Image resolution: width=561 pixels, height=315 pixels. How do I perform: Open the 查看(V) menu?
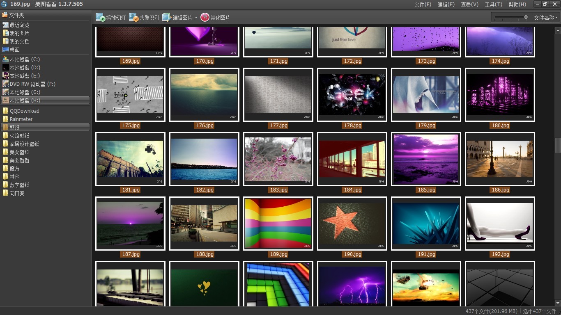(x=469, y=5)
